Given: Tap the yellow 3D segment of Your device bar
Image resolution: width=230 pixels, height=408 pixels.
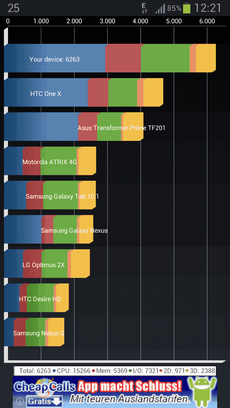Looking at the screenshot, I should [206, 58].
